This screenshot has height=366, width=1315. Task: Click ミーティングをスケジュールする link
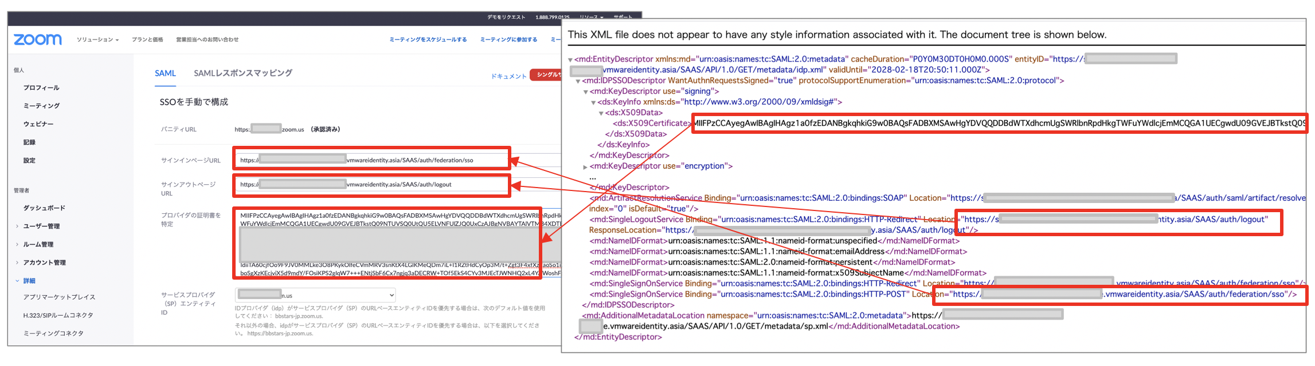[428, 39]
